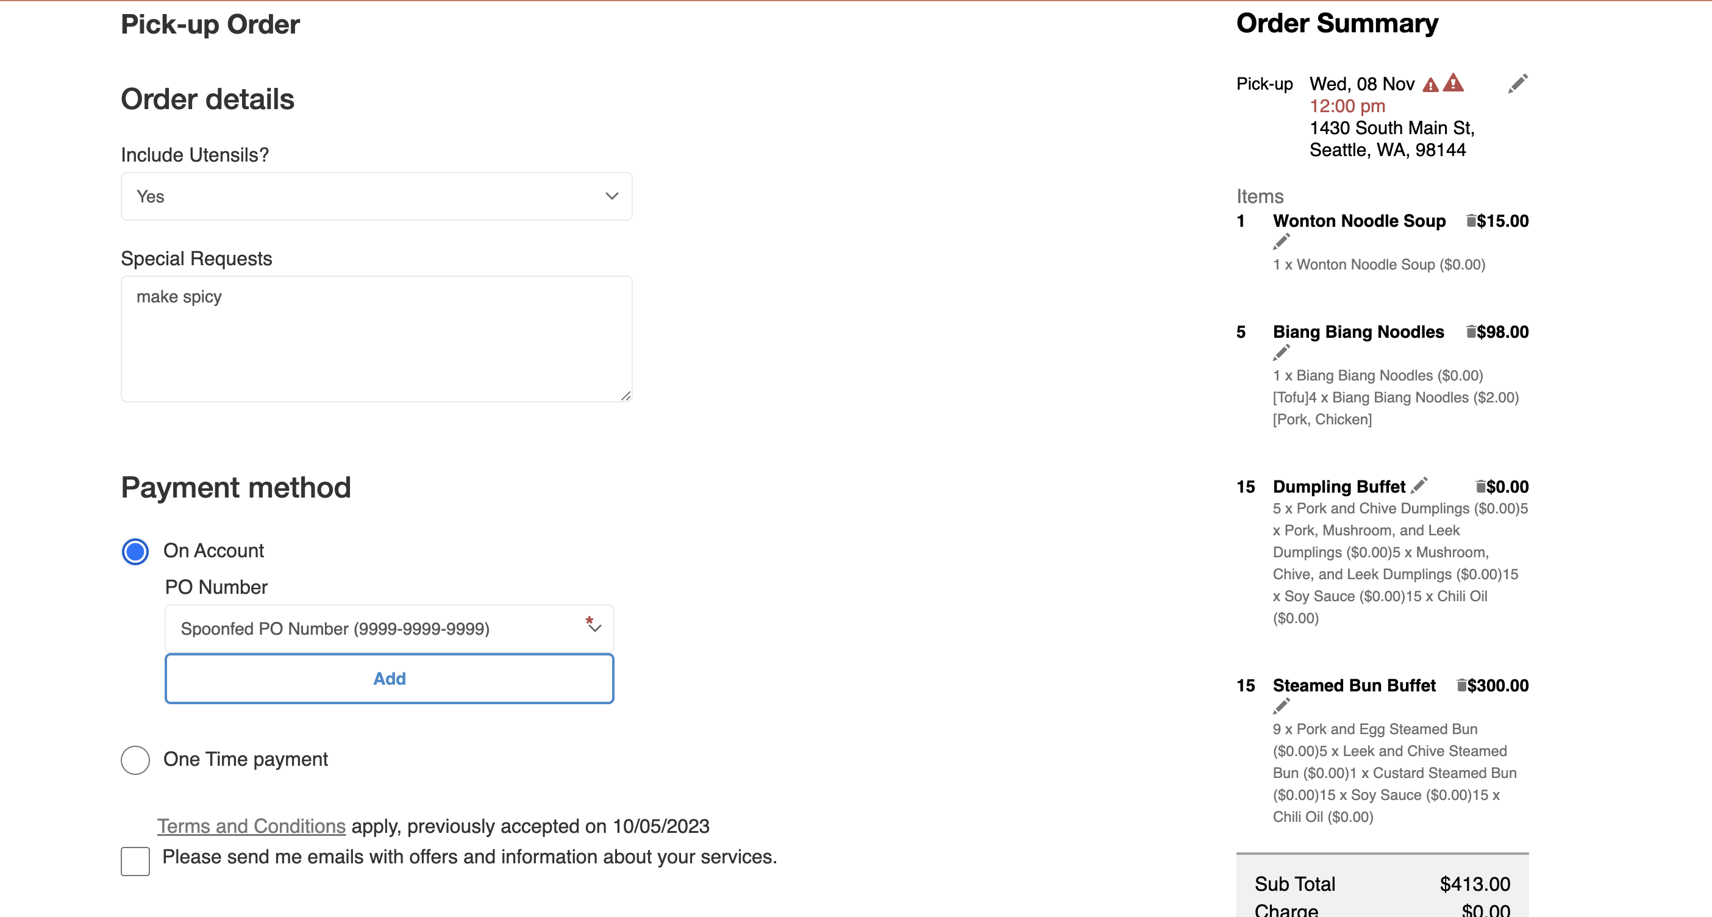Click the One Time payment label text
Screen dimensions: 1712x917
click(245, 759)
